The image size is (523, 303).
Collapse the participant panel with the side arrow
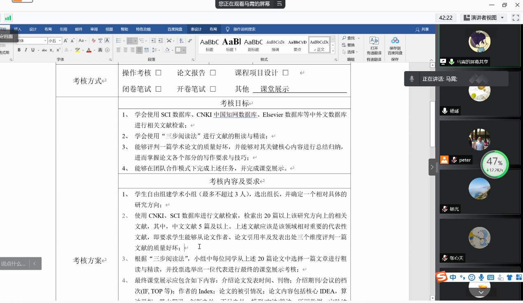(x=432, y=167)
